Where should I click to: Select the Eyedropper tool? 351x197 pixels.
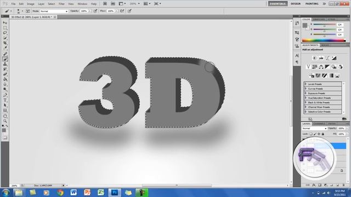(x=5, y=48)
